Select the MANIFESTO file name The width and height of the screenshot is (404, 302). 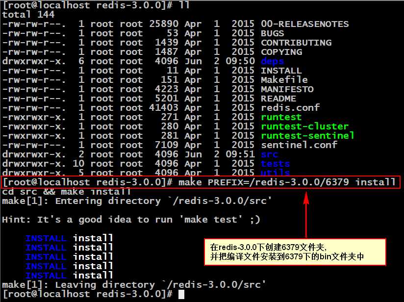click(x=287, y=89)
